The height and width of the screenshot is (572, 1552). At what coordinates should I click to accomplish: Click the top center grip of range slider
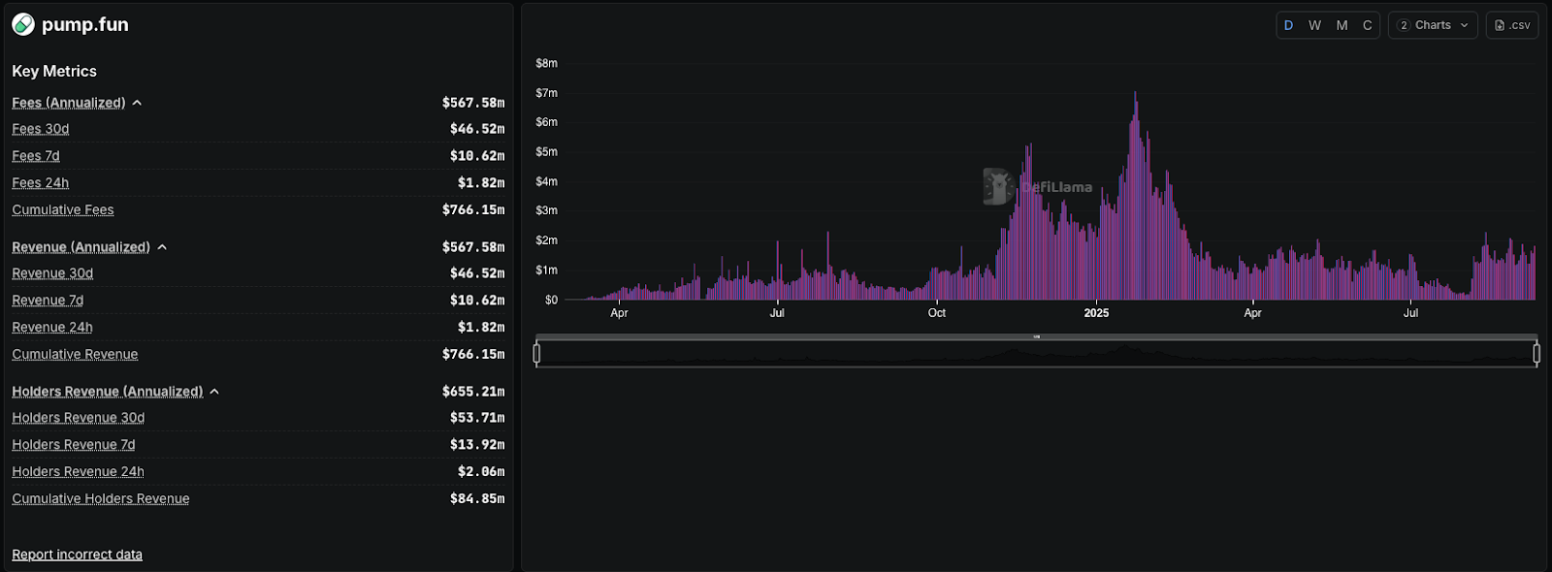[x=1036, y=336]
